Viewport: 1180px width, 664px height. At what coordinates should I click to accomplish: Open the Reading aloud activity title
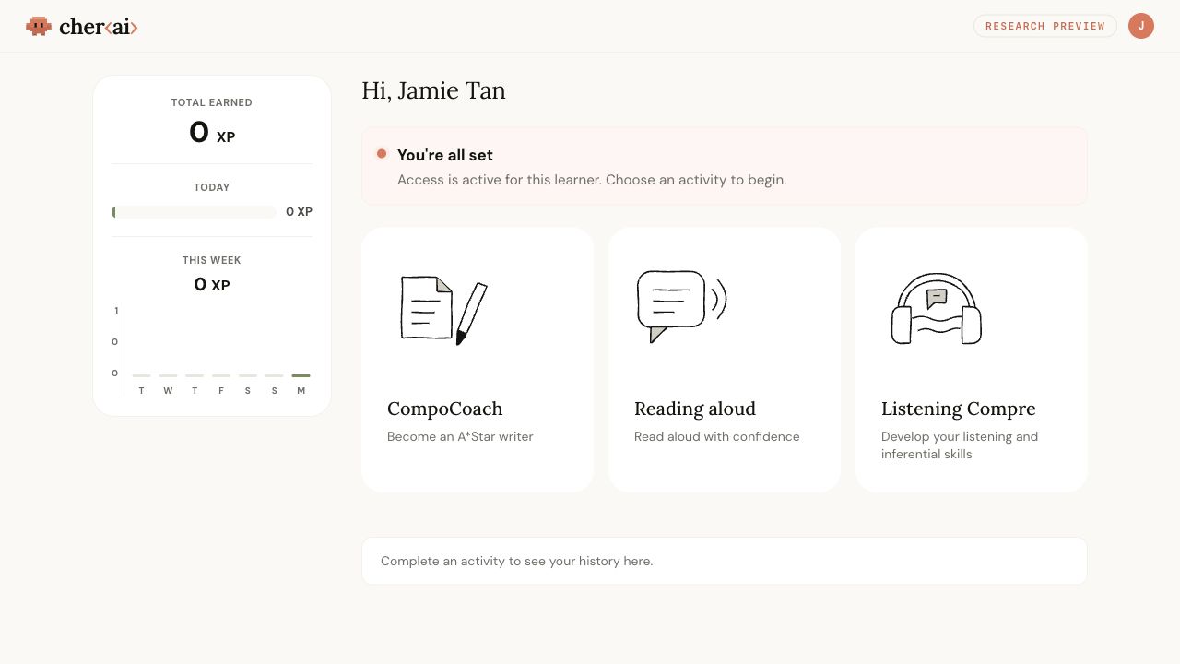(x=695, y=409)
